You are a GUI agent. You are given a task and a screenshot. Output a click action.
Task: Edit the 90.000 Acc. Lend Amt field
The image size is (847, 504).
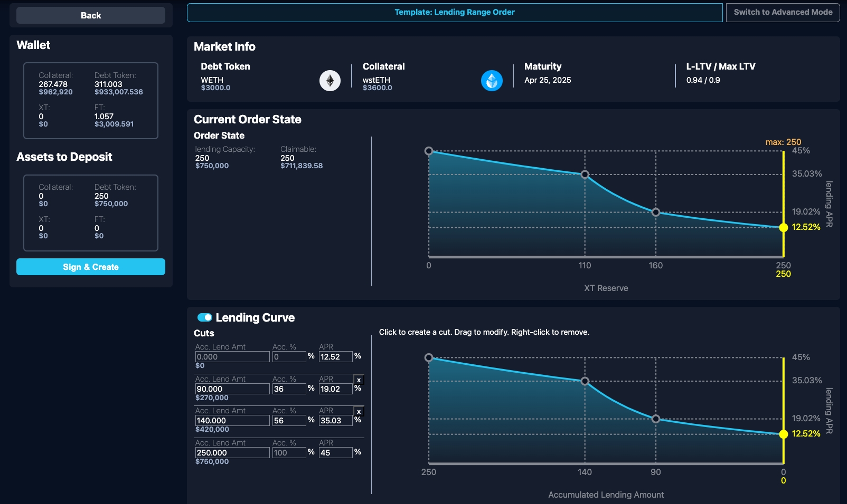coord(232,389)
